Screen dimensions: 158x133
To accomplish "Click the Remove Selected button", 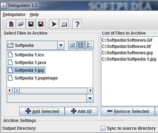I will [128, 111].
